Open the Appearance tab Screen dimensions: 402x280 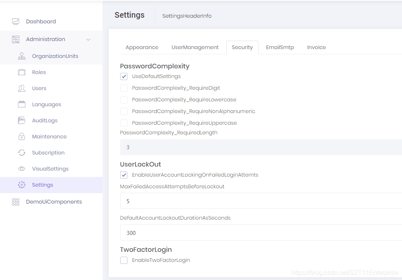142,47
